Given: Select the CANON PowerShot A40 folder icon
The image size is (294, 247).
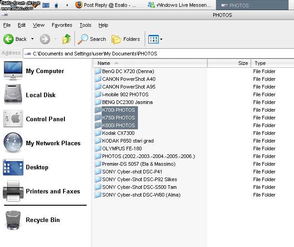Looking at the screenshot, I should (98, 79).
